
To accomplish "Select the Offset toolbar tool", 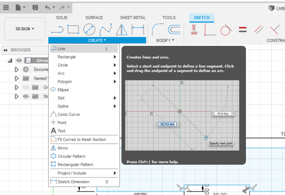I will click(174, 30).
